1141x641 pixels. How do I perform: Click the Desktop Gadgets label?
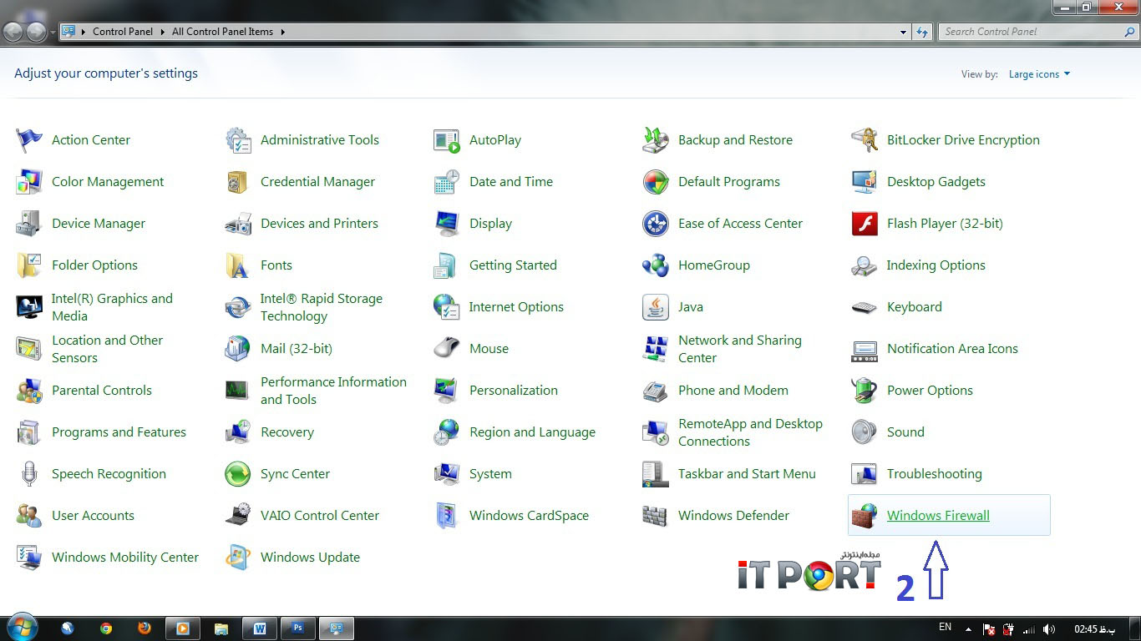(936, 182)
